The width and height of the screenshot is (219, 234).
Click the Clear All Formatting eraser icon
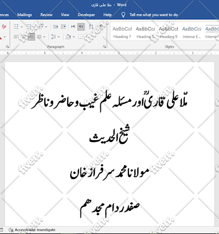pos(4,27)
